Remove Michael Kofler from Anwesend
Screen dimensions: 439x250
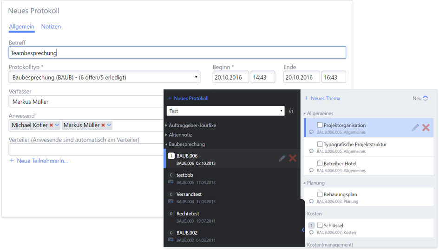(x=51, y=125)
